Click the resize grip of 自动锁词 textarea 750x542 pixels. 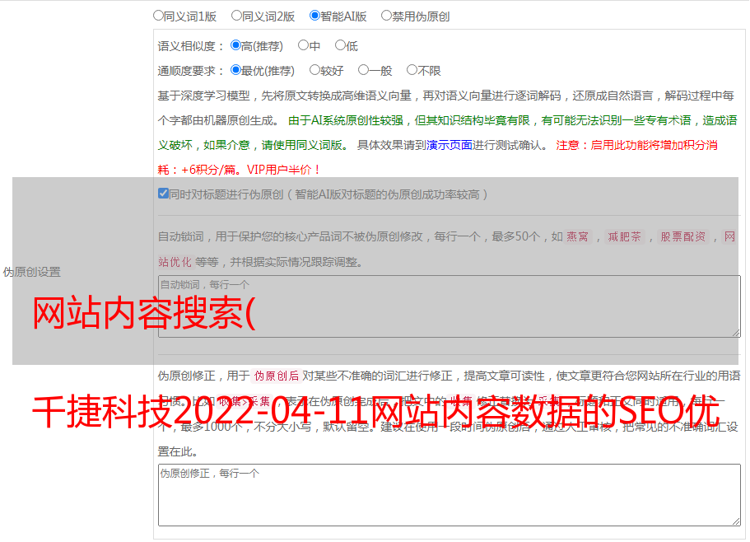tap(736, 333)
